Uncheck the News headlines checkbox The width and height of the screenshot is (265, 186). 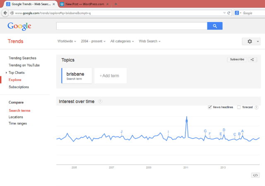[210, 107]
